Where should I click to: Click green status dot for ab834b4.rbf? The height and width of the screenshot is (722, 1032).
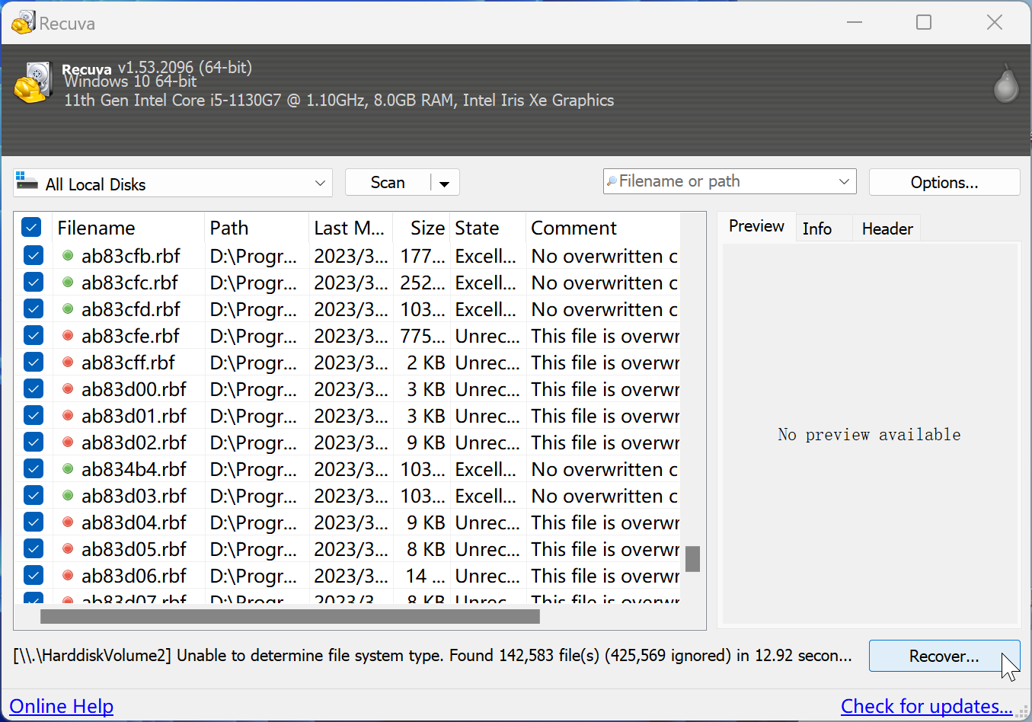(x=68, y=469)
